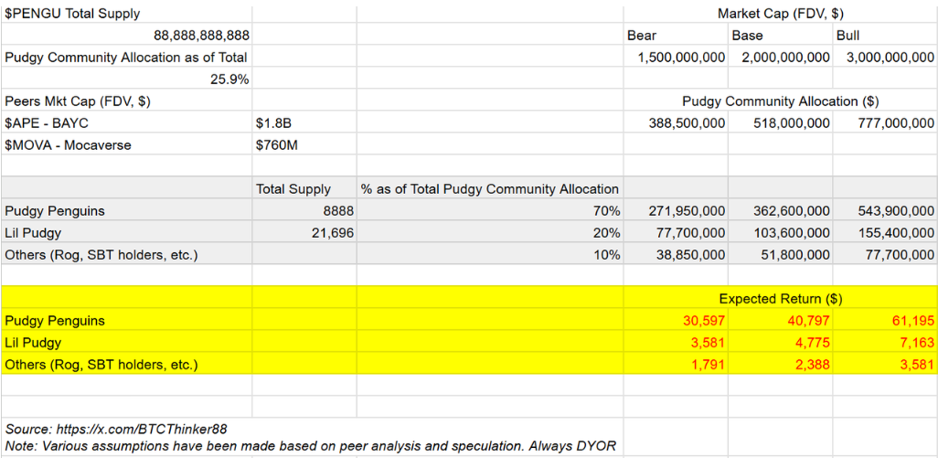Click the Market Cap (FDV, $) header
This screenshot has height=458, width=938.
point(780,14)
